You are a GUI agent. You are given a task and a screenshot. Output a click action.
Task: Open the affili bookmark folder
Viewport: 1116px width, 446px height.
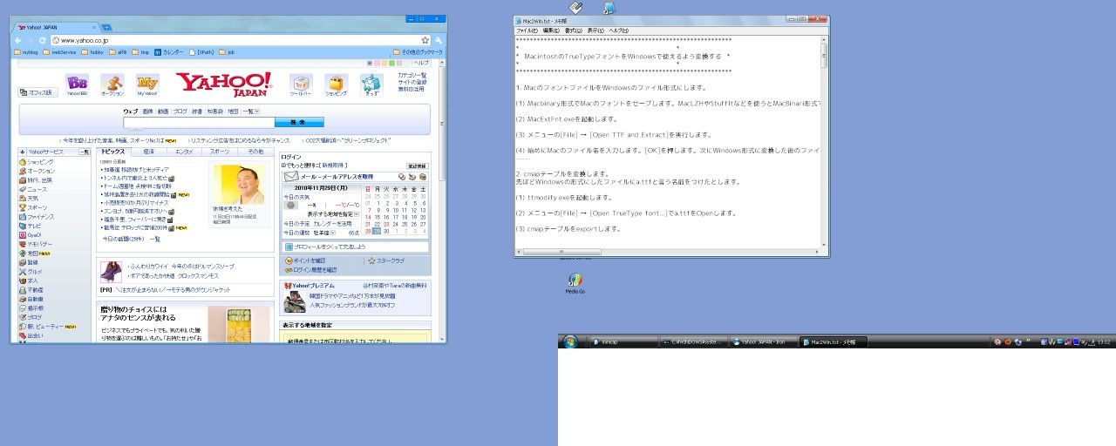119,52
